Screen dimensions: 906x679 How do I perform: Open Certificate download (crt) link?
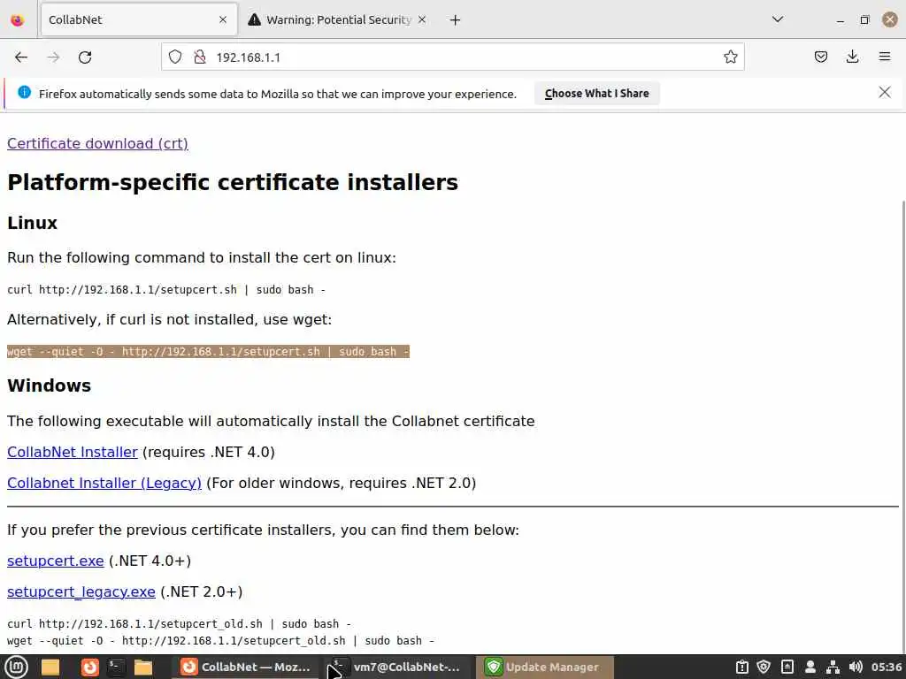click(97, 143)
